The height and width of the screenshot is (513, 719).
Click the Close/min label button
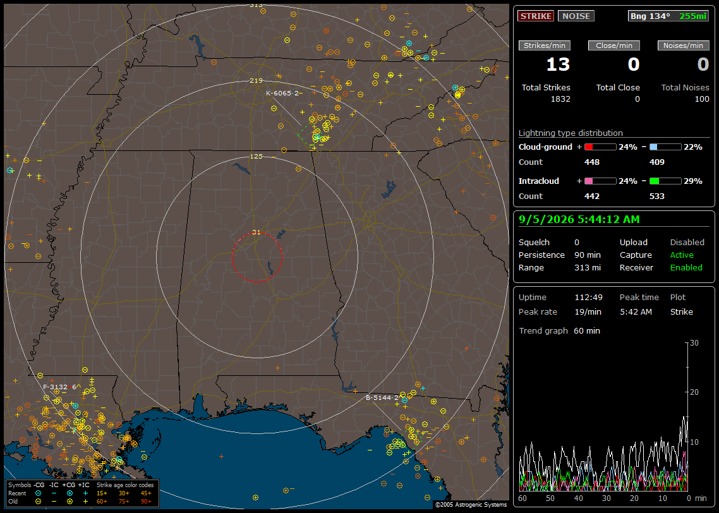[614, 45]
